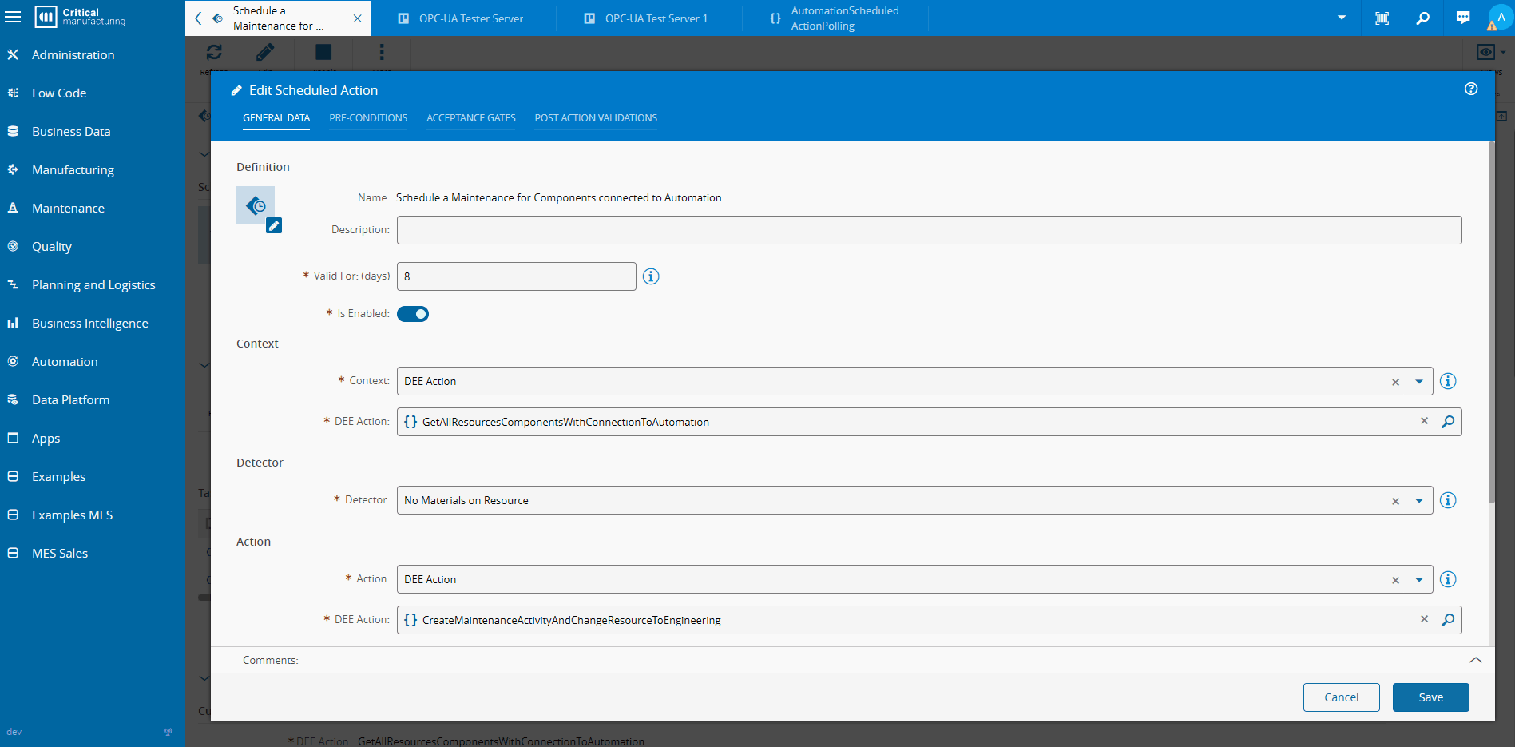Search DEE Action for Context
The width and height of the screenshot is (1515, 747).
(1448, 421)
